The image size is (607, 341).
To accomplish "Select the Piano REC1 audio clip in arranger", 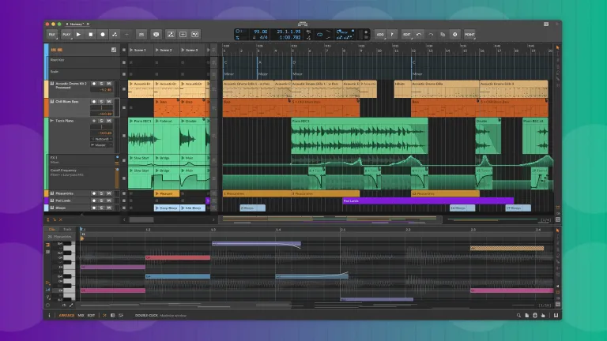I will (360, 136).
